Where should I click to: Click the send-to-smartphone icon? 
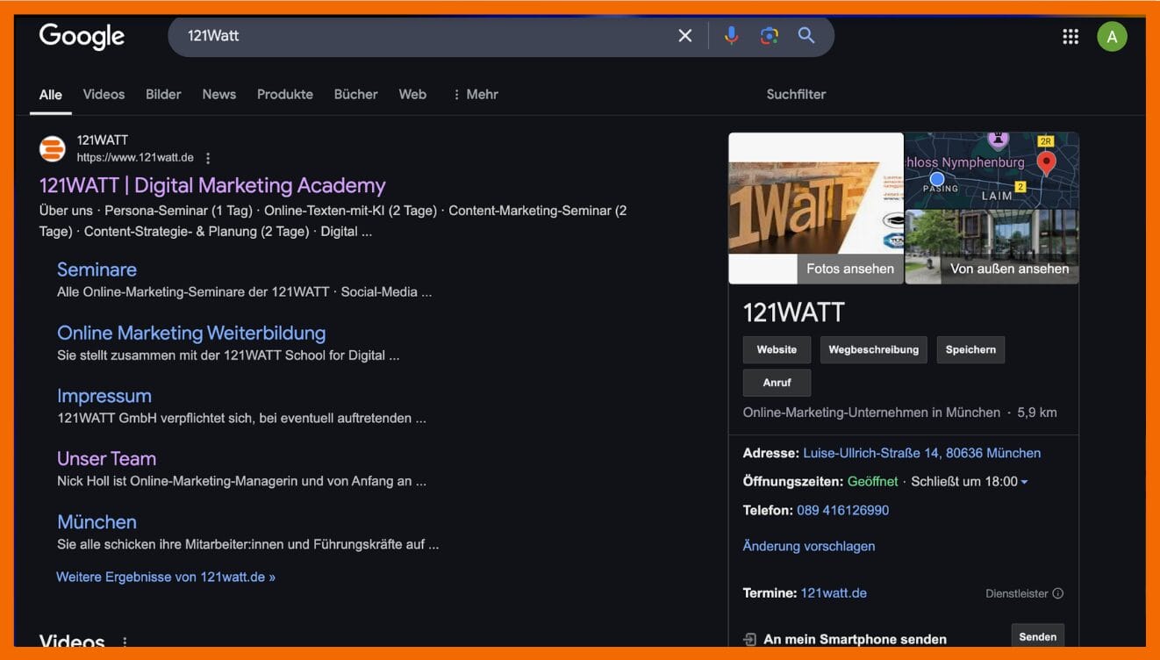(x=750, y=638)
